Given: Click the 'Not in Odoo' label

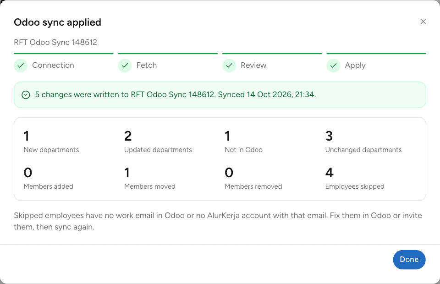Looking at the screenshot, I should [x=243, y=150].
